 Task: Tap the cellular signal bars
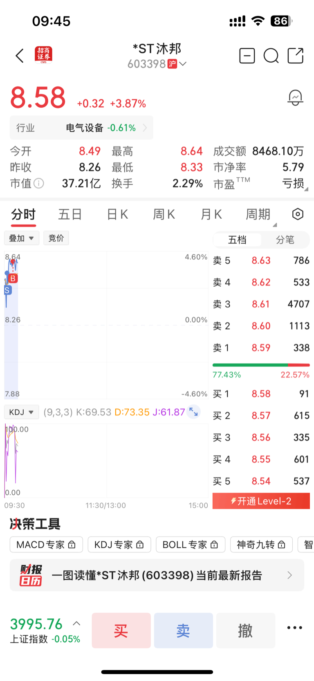238,21
